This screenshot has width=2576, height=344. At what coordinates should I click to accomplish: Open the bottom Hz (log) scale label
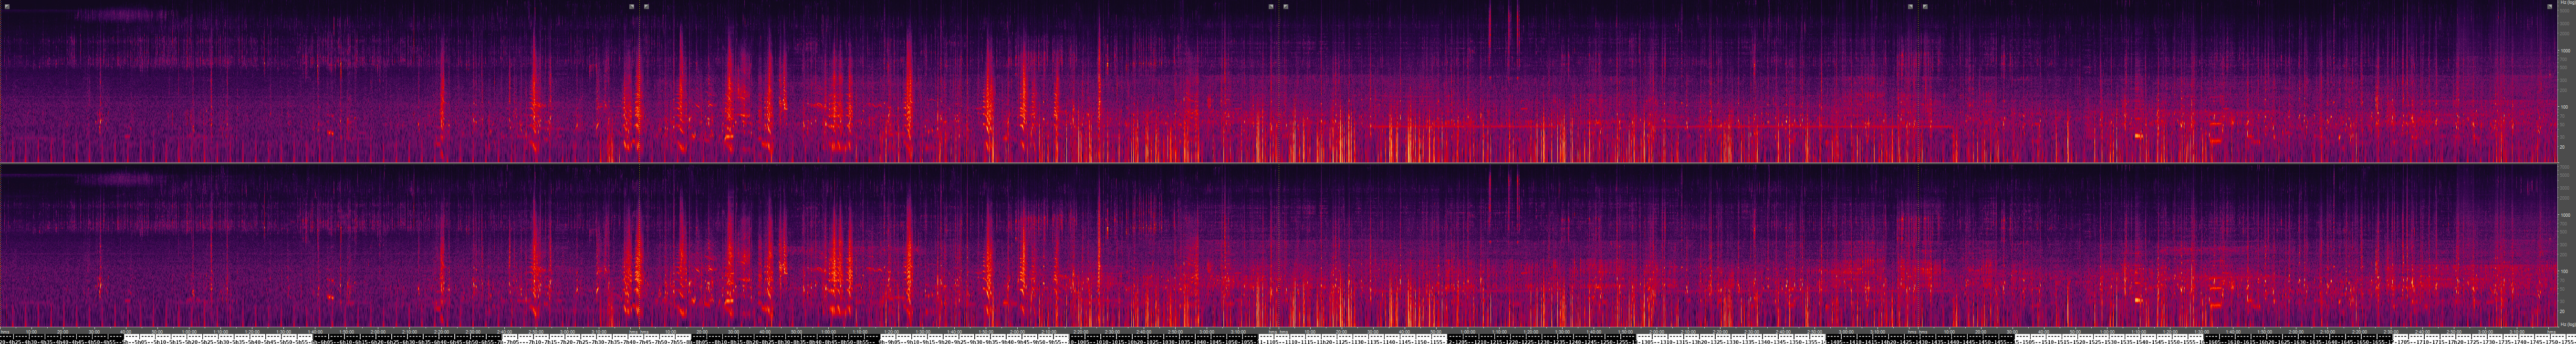(2566, 324)
